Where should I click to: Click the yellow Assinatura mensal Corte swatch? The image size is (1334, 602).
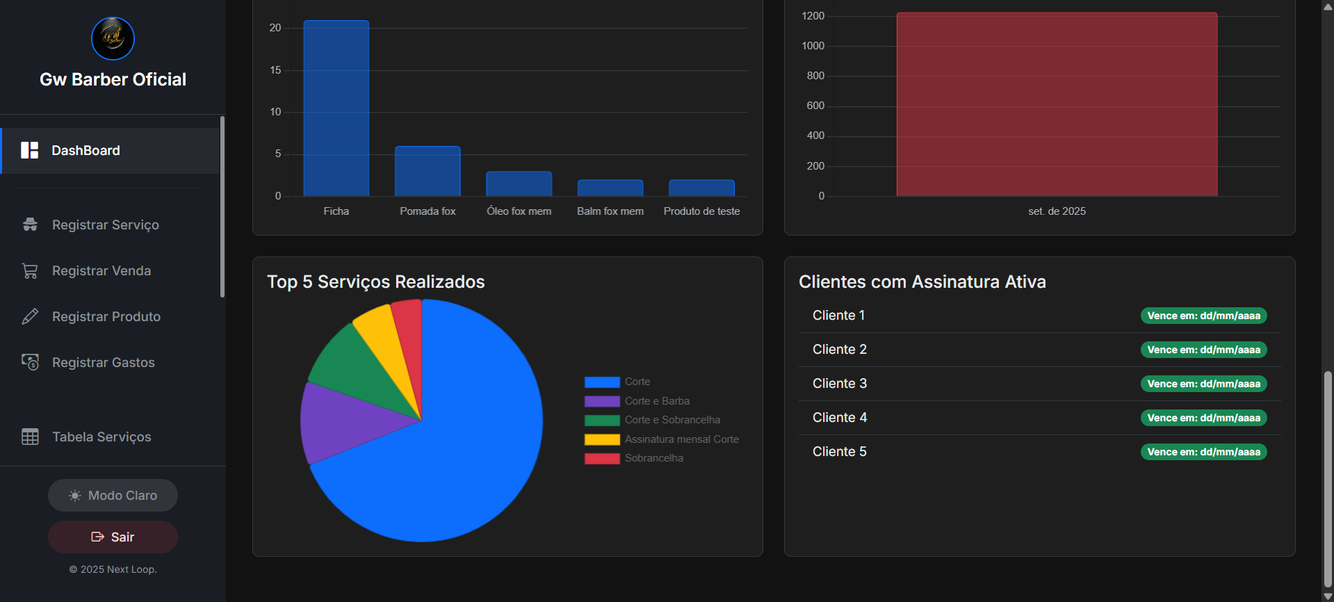click(x=601, y=439)
